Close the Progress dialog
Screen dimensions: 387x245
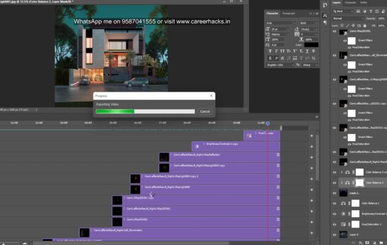click(211, 96)
